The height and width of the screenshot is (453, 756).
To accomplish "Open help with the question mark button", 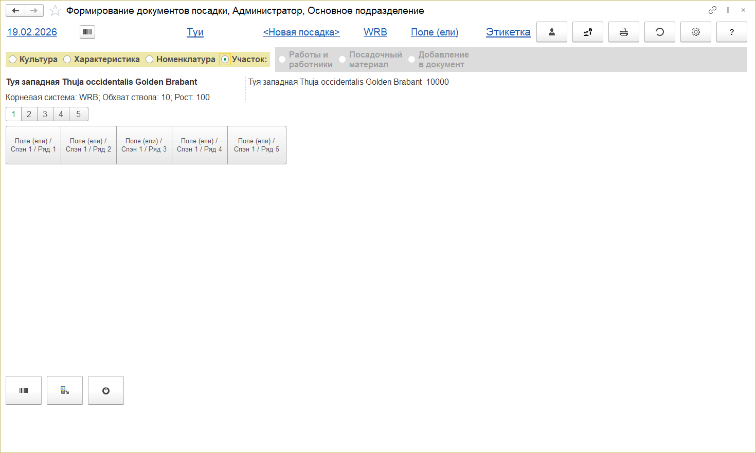I will pos(732,32).
